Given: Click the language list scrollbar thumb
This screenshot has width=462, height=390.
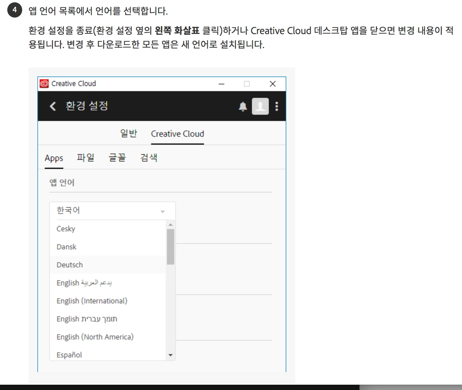Looking at the screenshot, I should pos(170,247).
